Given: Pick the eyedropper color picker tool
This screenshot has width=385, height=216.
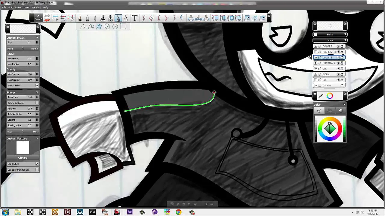Looking at the screenshot, I should (x=321, y=96).
